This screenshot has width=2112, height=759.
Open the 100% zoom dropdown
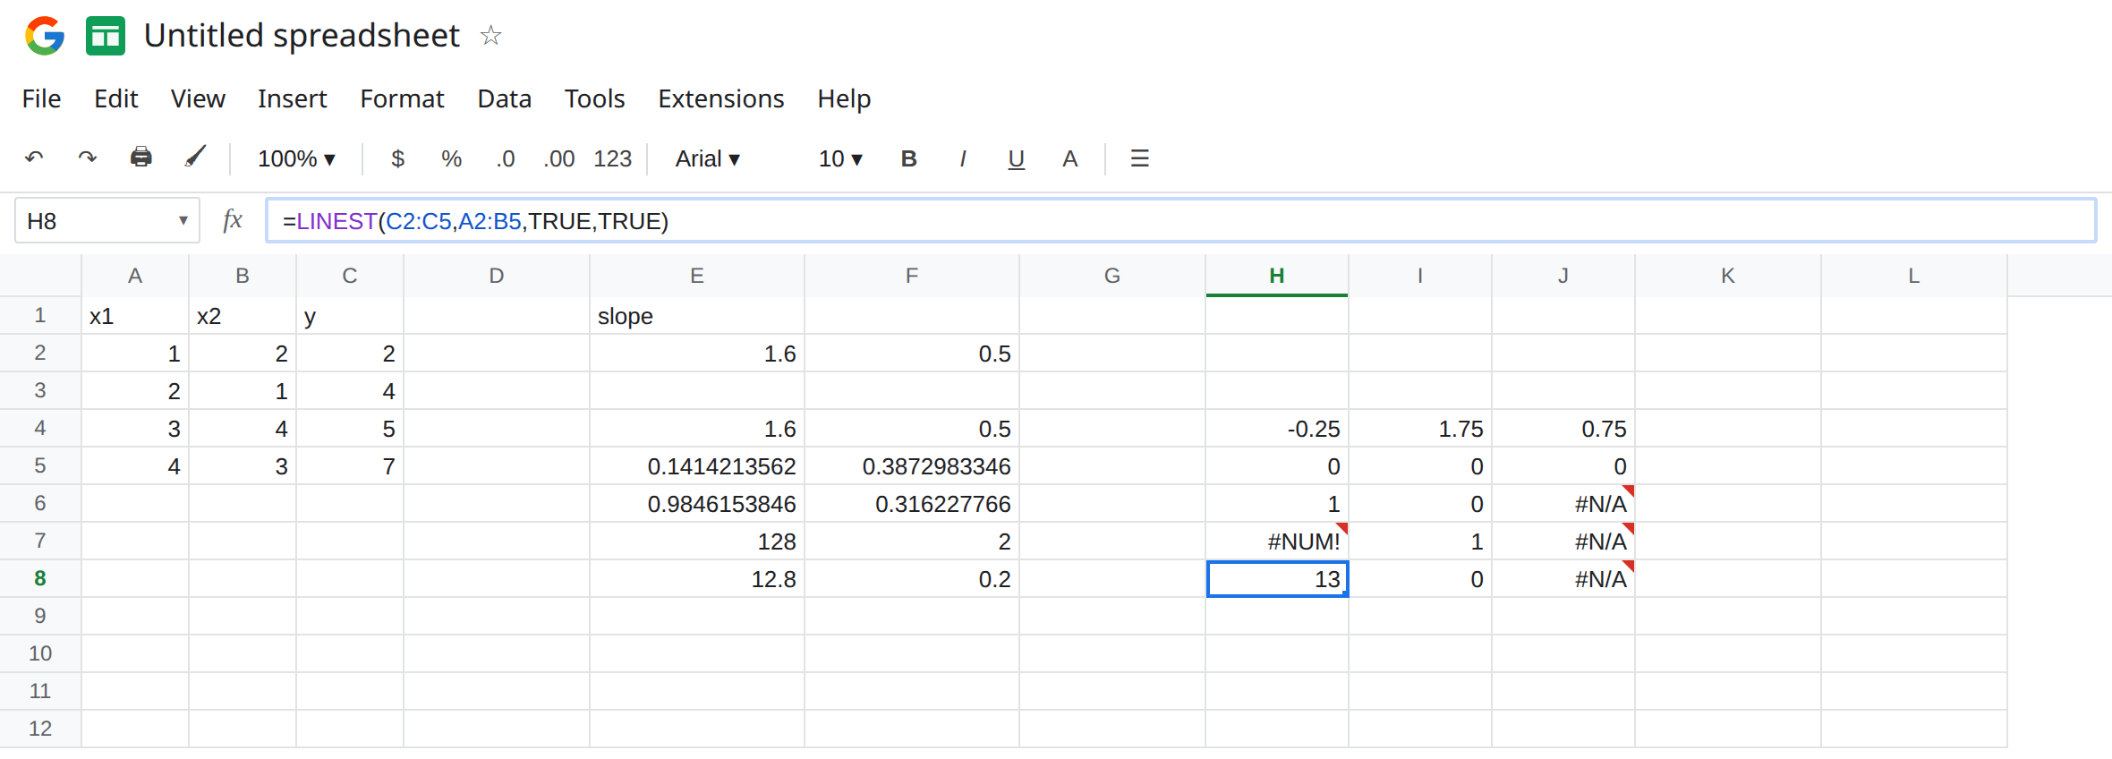296,158
